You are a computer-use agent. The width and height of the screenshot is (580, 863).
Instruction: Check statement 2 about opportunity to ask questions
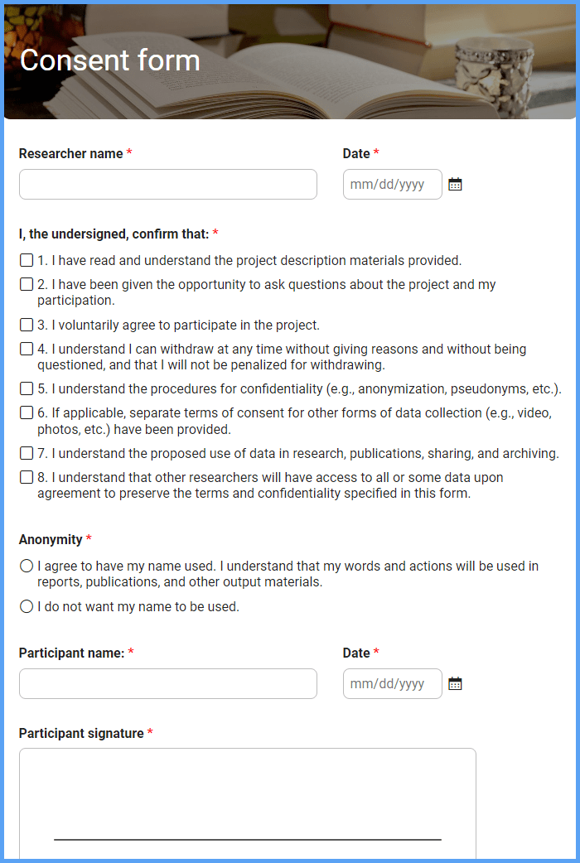pyautogui.click(x=27, y=285)
